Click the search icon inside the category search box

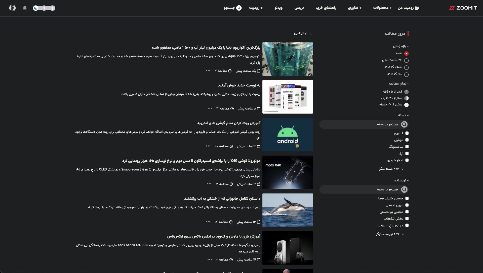(404, 124)
